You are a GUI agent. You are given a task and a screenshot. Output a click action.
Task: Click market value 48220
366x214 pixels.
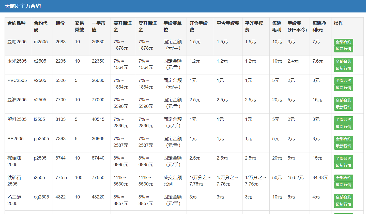tap(98, 197)
